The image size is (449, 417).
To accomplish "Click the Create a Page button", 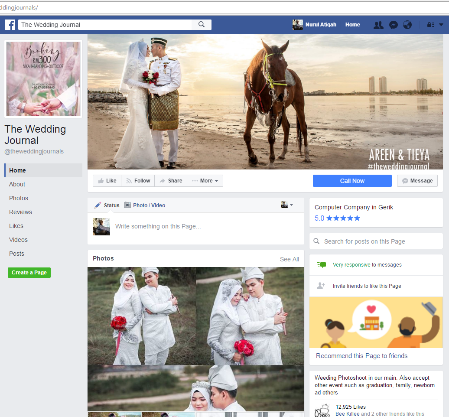I will point(29,273).
